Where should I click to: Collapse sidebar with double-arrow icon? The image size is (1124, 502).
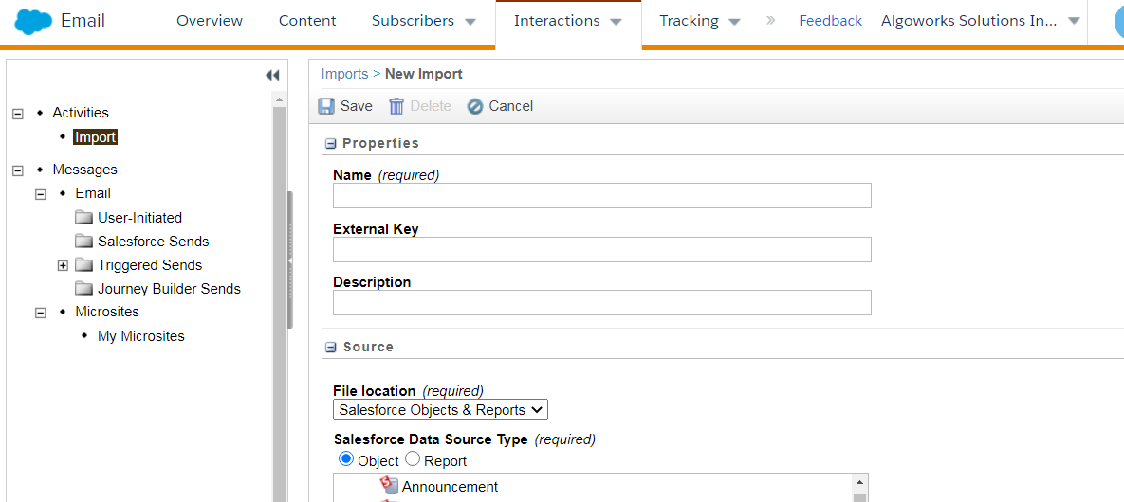(x=272, y=76)
